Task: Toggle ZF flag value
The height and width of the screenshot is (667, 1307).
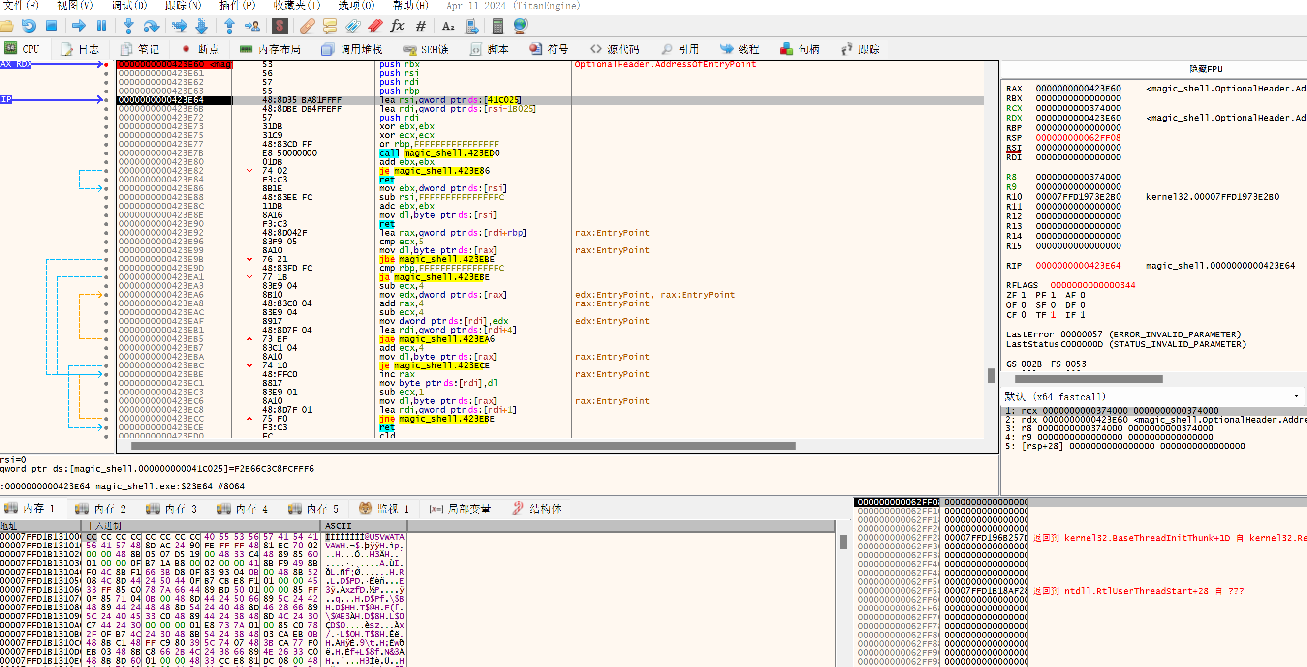Action: coord(1023,295)
